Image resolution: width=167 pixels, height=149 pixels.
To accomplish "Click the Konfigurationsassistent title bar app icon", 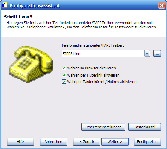I will click(4, 5).
